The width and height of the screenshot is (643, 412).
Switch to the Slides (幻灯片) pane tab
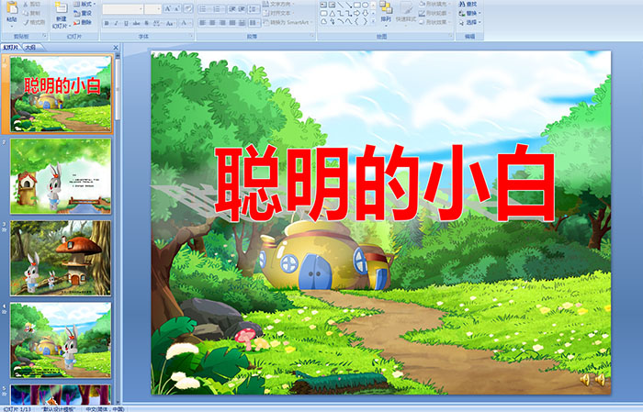pos(10,48)
